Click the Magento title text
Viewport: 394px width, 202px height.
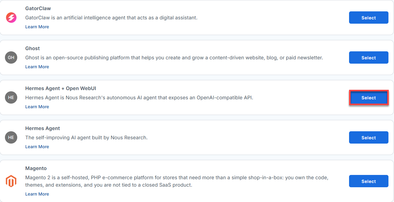pyautogui.click(x=36, y=168)
